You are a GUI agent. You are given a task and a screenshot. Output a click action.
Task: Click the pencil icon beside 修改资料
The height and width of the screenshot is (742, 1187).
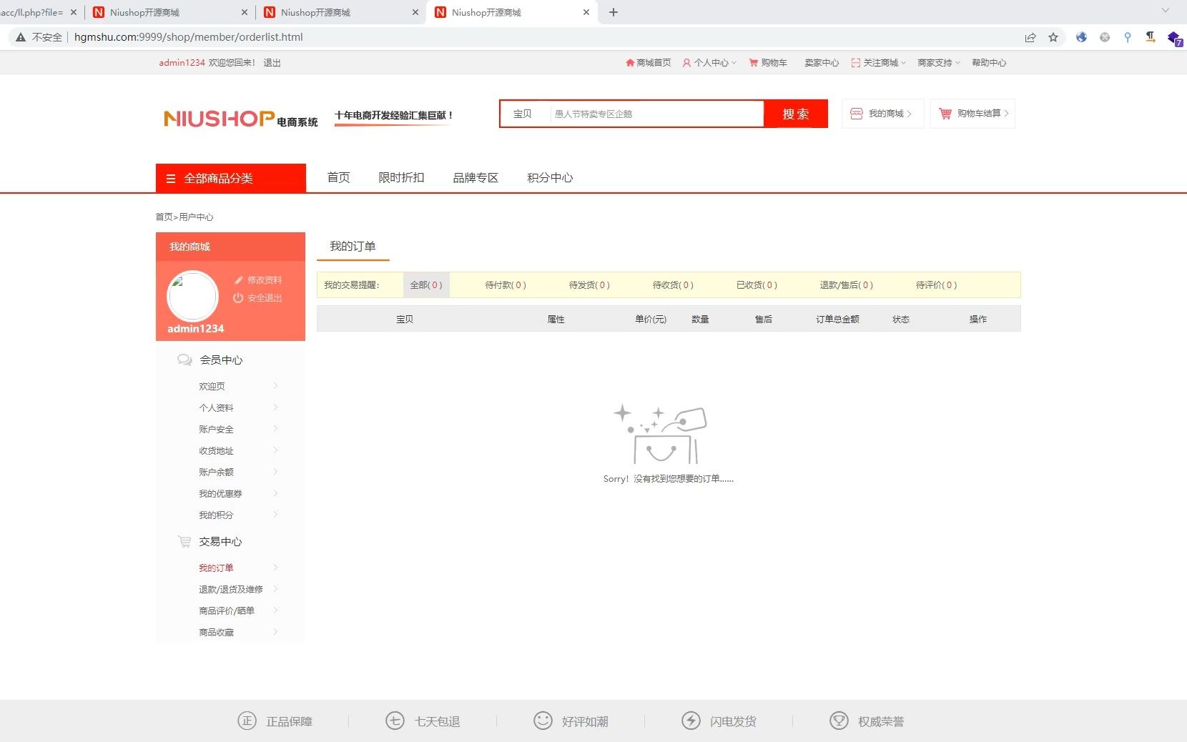[239, 280]
